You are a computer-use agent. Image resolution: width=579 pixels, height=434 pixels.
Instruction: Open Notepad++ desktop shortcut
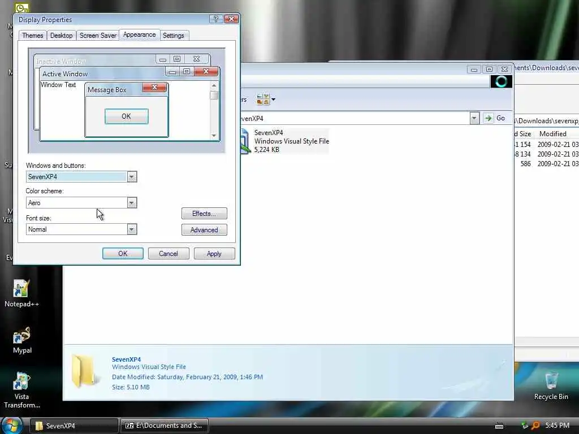click(x=21, y=294)
